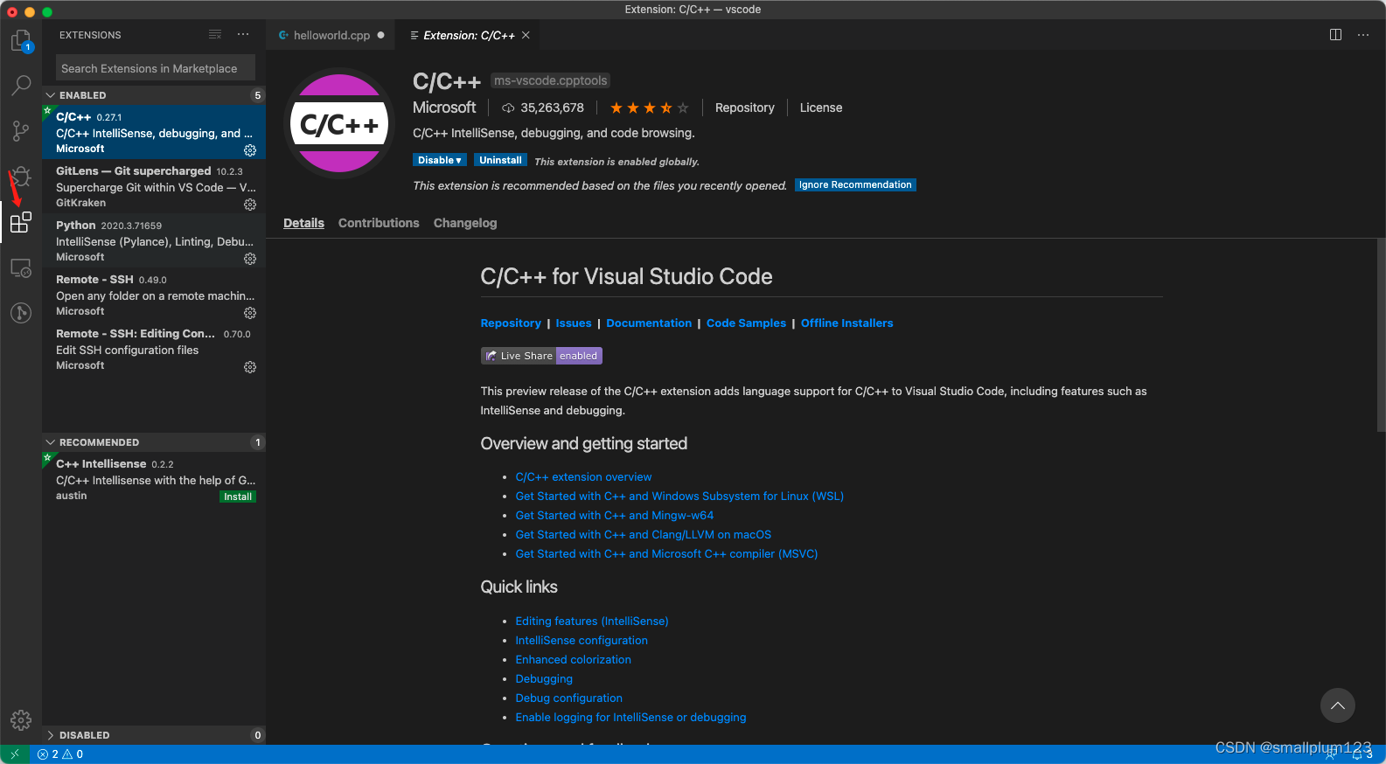Open the Issues link in readme
Screen dimensions: 1386x764
tap(574, 323)
